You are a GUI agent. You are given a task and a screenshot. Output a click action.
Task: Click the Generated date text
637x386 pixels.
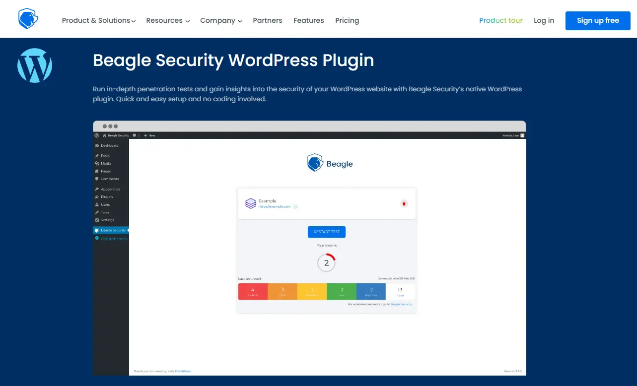point(396,279)
